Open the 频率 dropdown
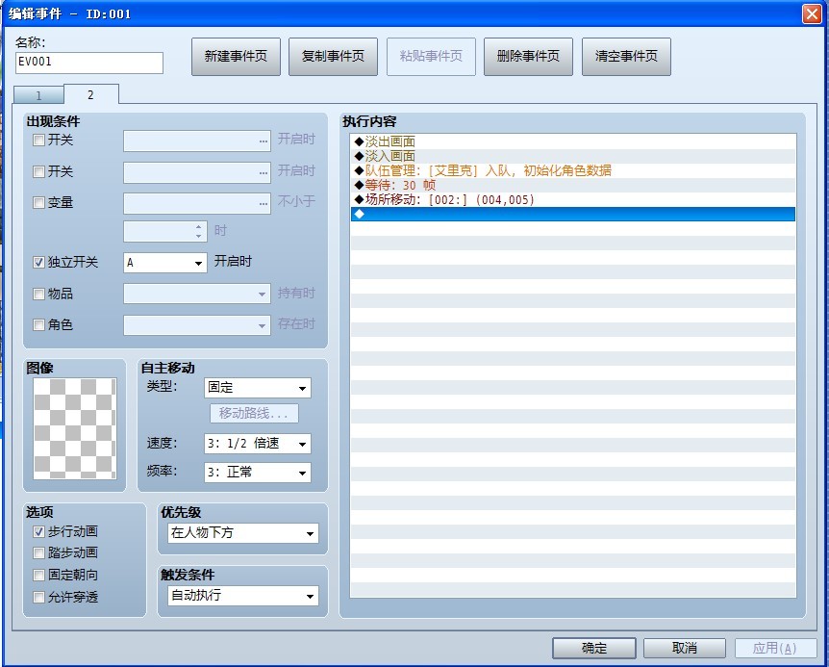This screenshot has height=667, width=829. pyautogui.click(x=258, y=473)
